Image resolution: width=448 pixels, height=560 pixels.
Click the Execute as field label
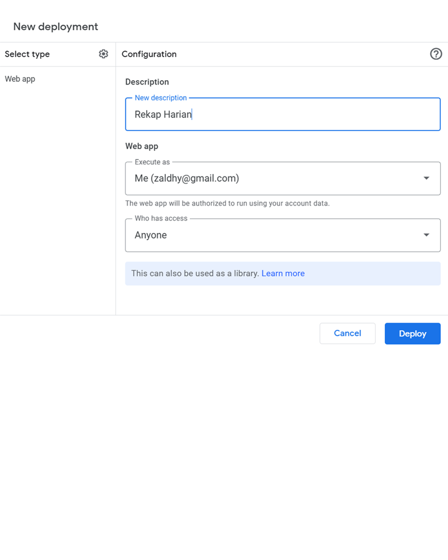152,162
